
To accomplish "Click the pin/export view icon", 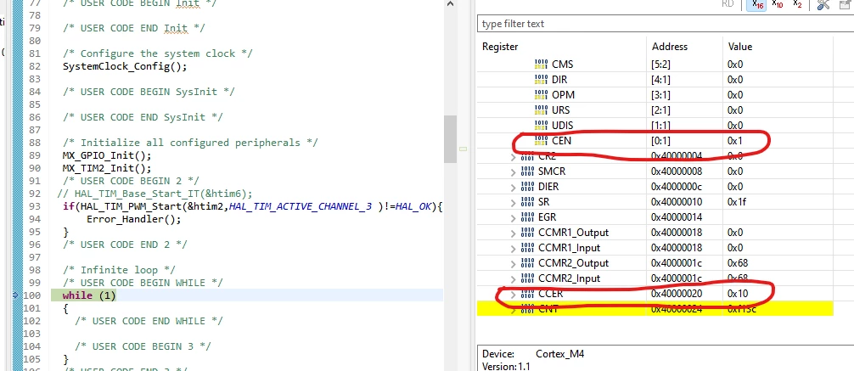I will pyautogui.click(x=846, y=4).
